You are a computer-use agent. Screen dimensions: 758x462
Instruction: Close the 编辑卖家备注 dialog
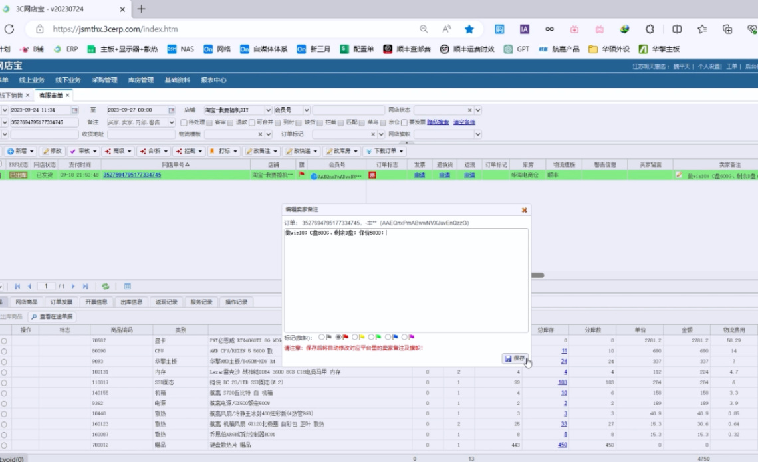coord(524,210)
